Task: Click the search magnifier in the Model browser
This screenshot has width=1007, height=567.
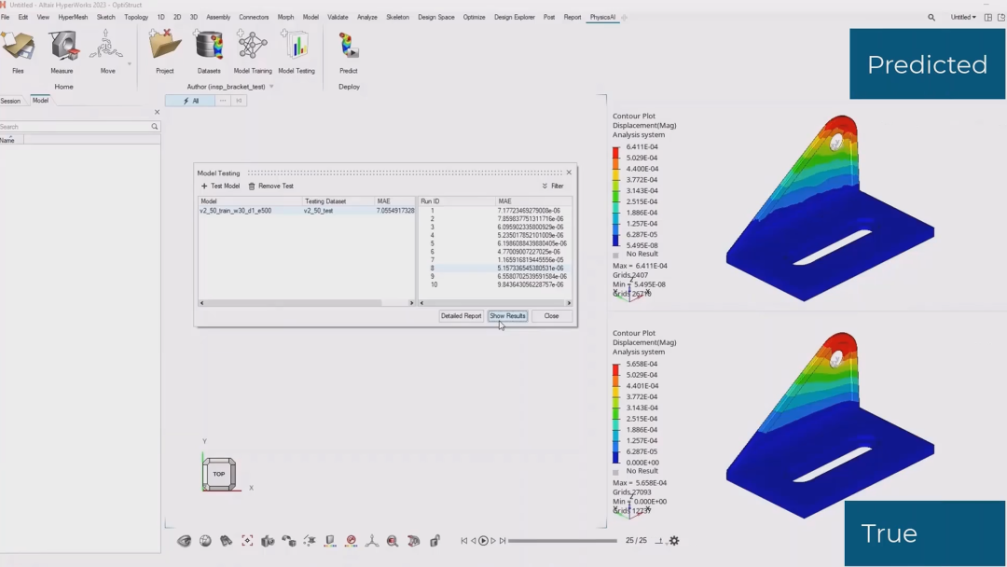Action: (x=154, y=127)
